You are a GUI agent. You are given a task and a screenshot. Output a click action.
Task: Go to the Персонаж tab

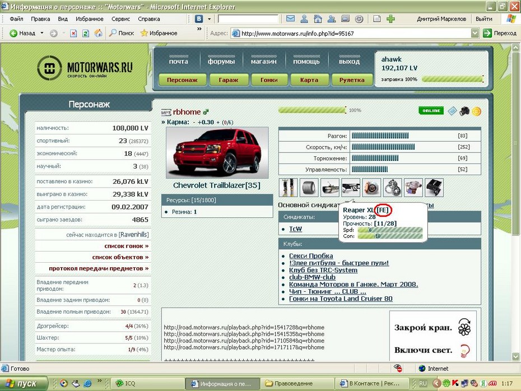point(183,80)
